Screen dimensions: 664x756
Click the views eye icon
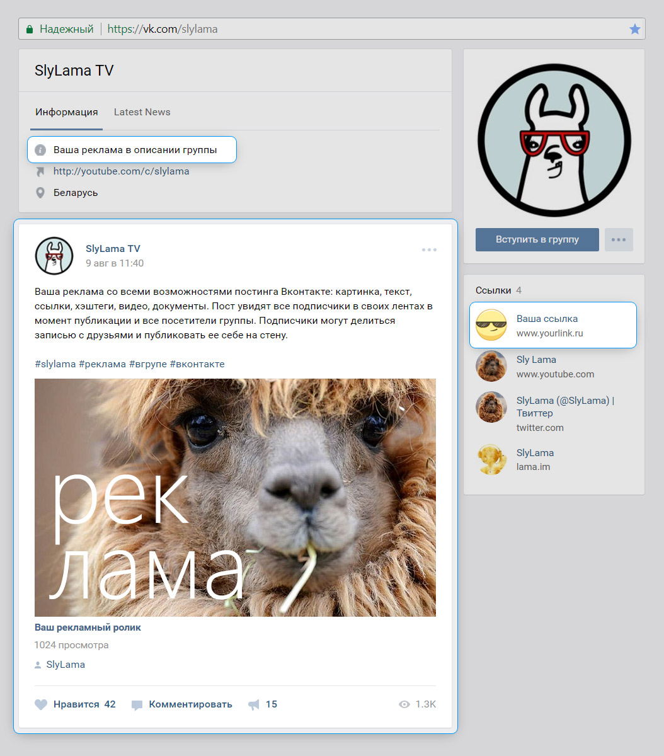pos(404,704)
